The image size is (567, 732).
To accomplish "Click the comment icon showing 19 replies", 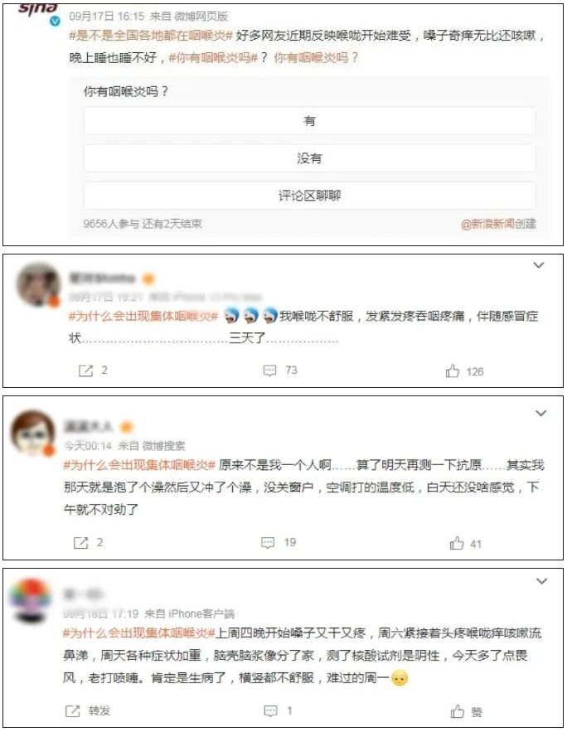I will point(268,542).
